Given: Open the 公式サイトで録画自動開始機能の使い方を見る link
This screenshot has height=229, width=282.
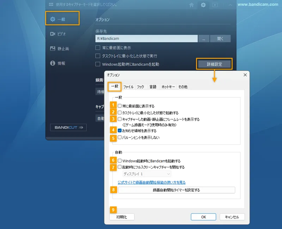Looking at the screenshot, I should tap(152, 182).
